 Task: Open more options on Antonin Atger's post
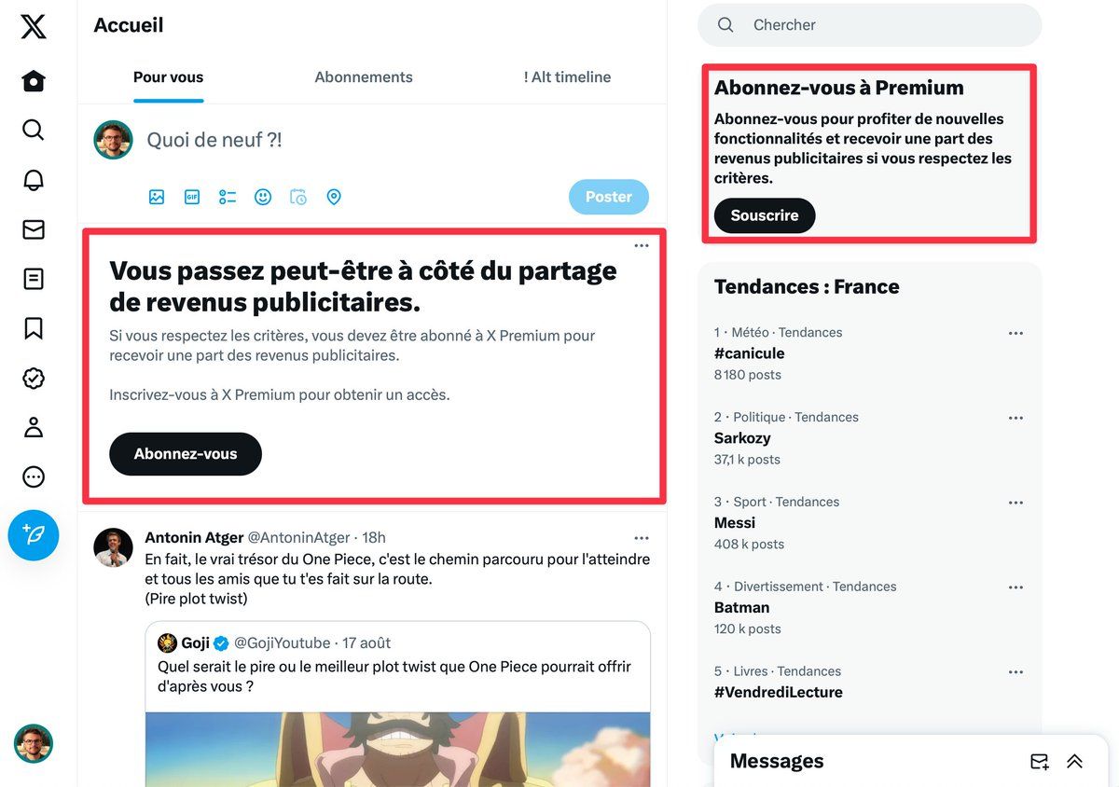coord(642,538)
